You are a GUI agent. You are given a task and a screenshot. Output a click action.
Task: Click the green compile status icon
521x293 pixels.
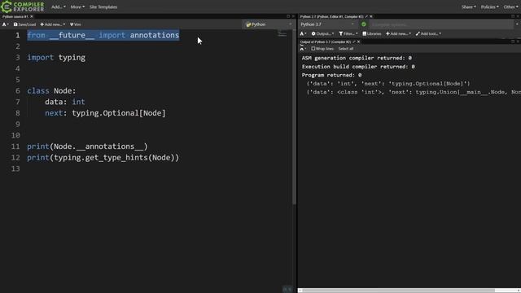point(364,24)
